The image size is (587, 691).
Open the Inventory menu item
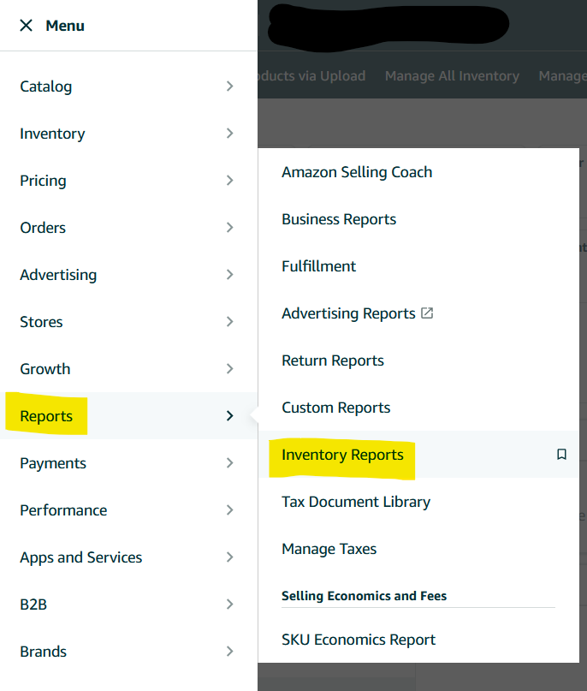point(52,134)
